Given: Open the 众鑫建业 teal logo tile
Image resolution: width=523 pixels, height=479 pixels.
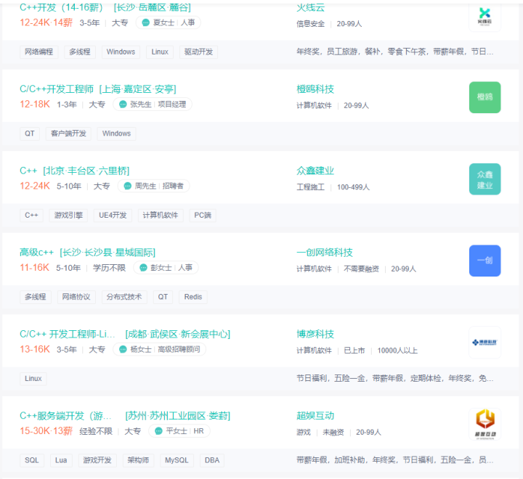Looking at the screenshot, I should pyautogui.click(x=485, y=179).
